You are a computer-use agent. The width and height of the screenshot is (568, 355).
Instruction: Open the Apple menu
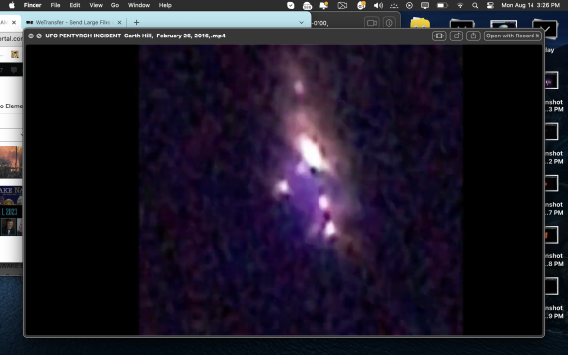tap(11, 5)
